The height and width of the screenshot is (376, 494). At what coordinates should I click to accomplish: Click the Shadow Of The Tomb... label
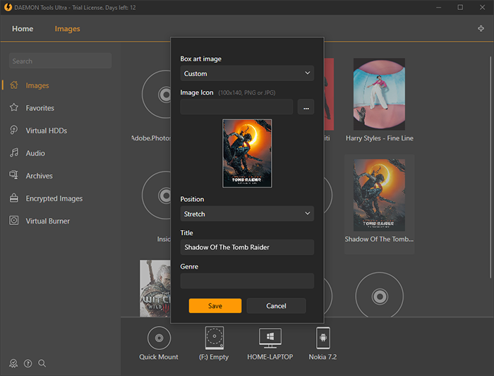[x=379, y=239]
